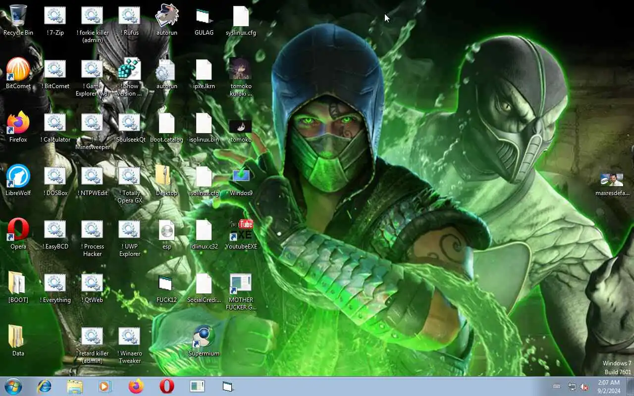Select the ! Winaero Tweaker shortcut
The image size is (634, 396).
click(x=129, y=345)
